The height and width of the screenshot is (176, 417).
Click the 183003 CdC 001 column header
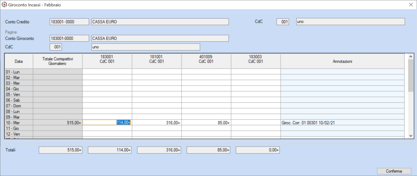(256, 61)
